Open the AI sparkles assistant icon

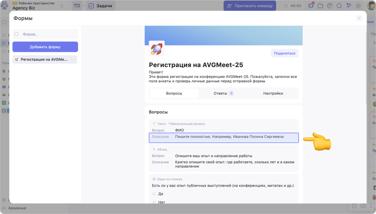pyautogui.click(x=349, y=6)
